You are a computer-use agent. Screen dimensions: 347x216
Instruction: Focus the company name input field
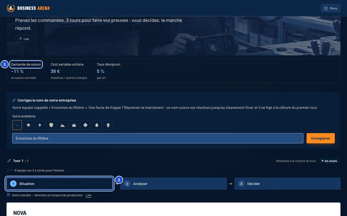pos(158,138)
